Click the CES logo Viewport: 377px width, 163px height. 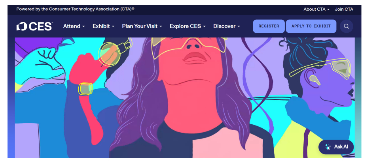tap(35, 26)
